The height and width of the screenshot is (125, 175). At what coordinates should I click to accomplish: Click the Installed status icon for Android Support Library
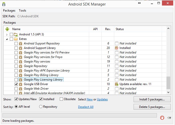[x=117, y=48]
